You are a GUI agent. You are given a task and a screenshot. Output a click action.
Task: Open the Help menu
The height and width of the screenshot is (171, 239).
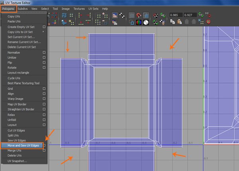click(x=105, y=9)
